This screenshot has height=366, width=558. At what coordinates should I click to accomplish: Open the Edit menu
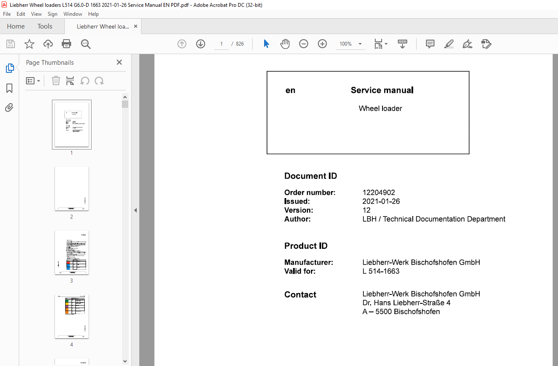(21, 14)
